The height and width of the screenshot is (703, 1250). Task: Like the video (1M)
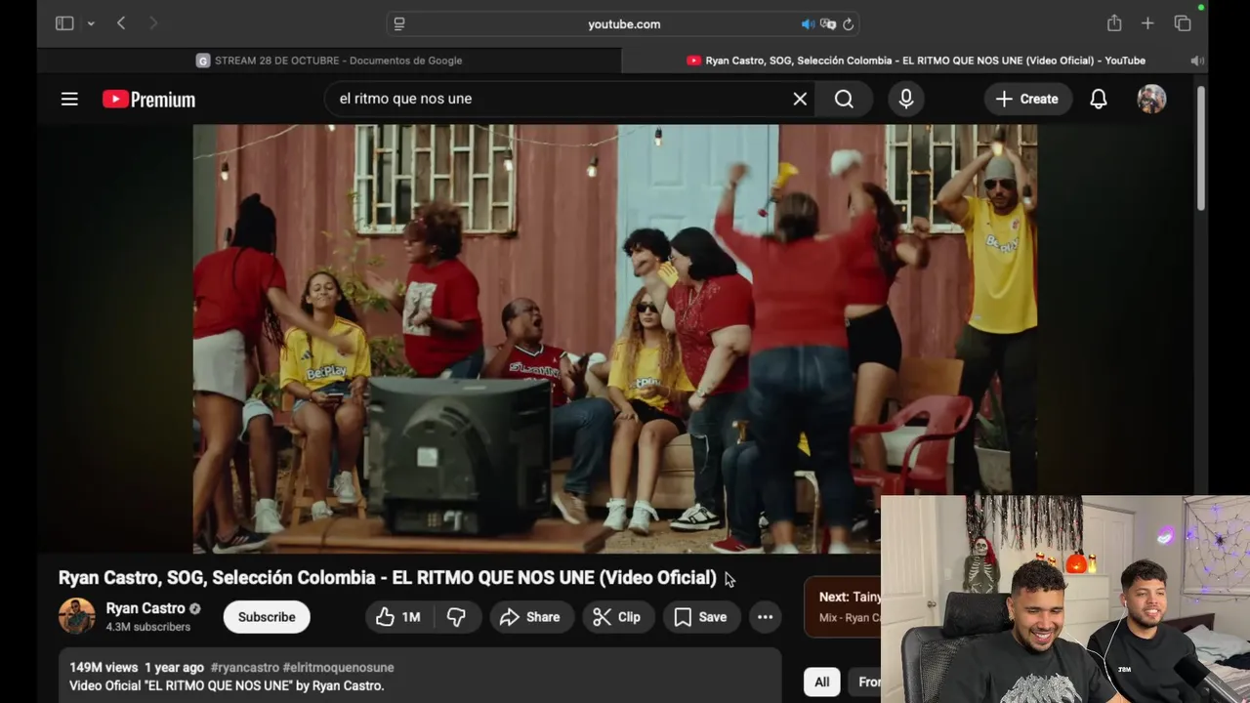coord(398,617)
